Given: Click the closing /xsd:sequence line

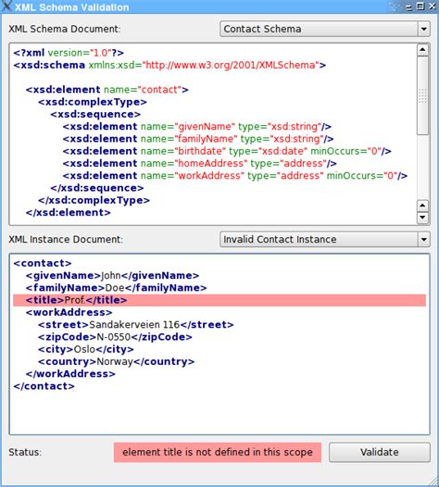Looking at the screenshot, I should click(97, 188).
